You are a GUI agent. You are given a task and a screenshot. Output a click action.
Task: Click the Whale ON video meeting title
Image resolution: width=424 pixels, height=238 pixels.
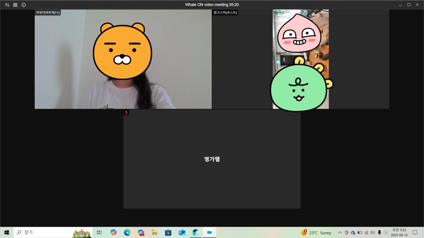212,5
